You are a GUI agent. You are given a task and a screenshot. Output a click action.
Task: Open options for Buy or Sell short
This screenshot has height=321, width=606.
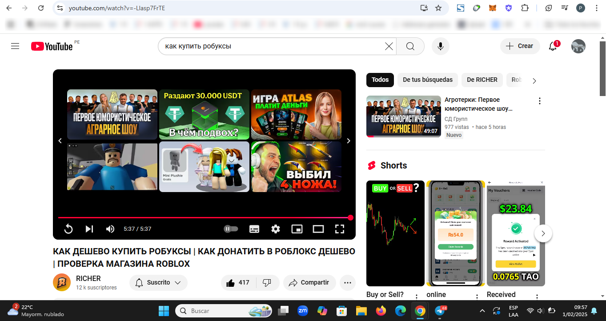[x=417, y=297]
